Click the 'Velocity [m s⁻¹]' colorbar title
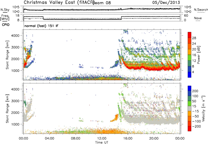Image resolution: width=208 pixels, height=144 pixels. tap(203, 108)
